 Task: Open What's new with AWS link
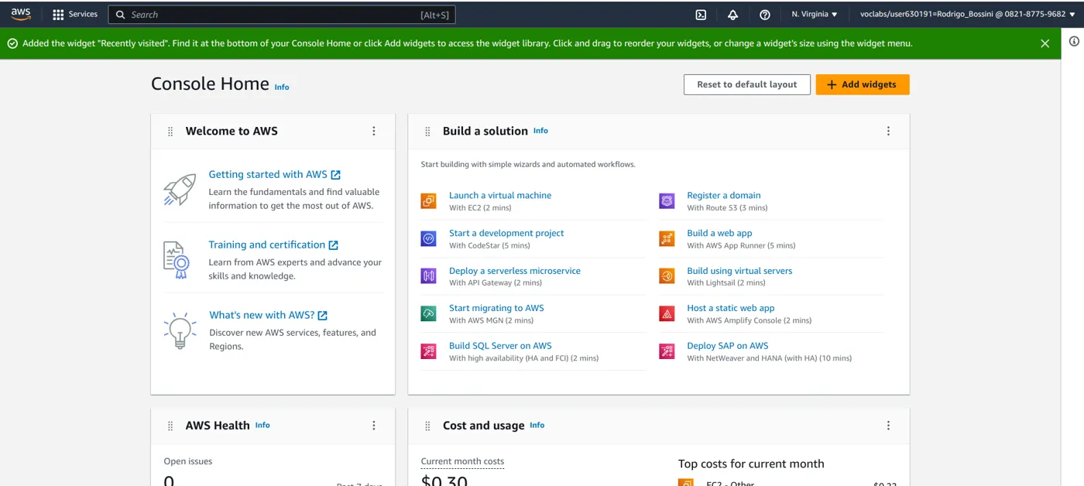pyautogui.click(x=268, y=315)
